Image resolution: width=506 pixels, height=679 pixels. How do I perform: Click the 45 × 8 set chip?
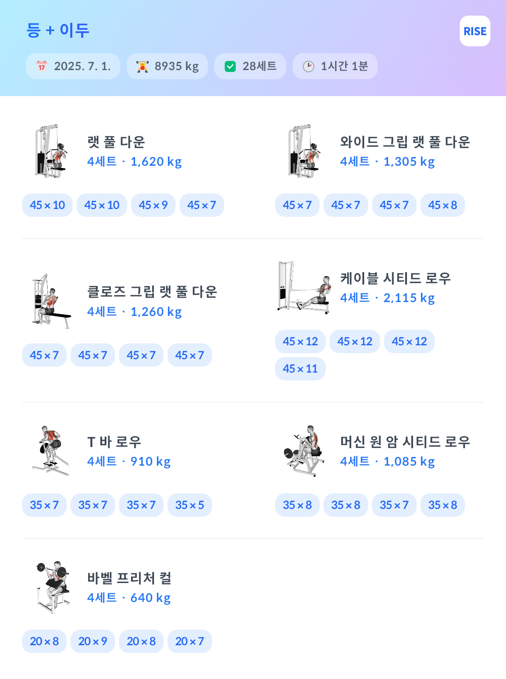[442, 205]
